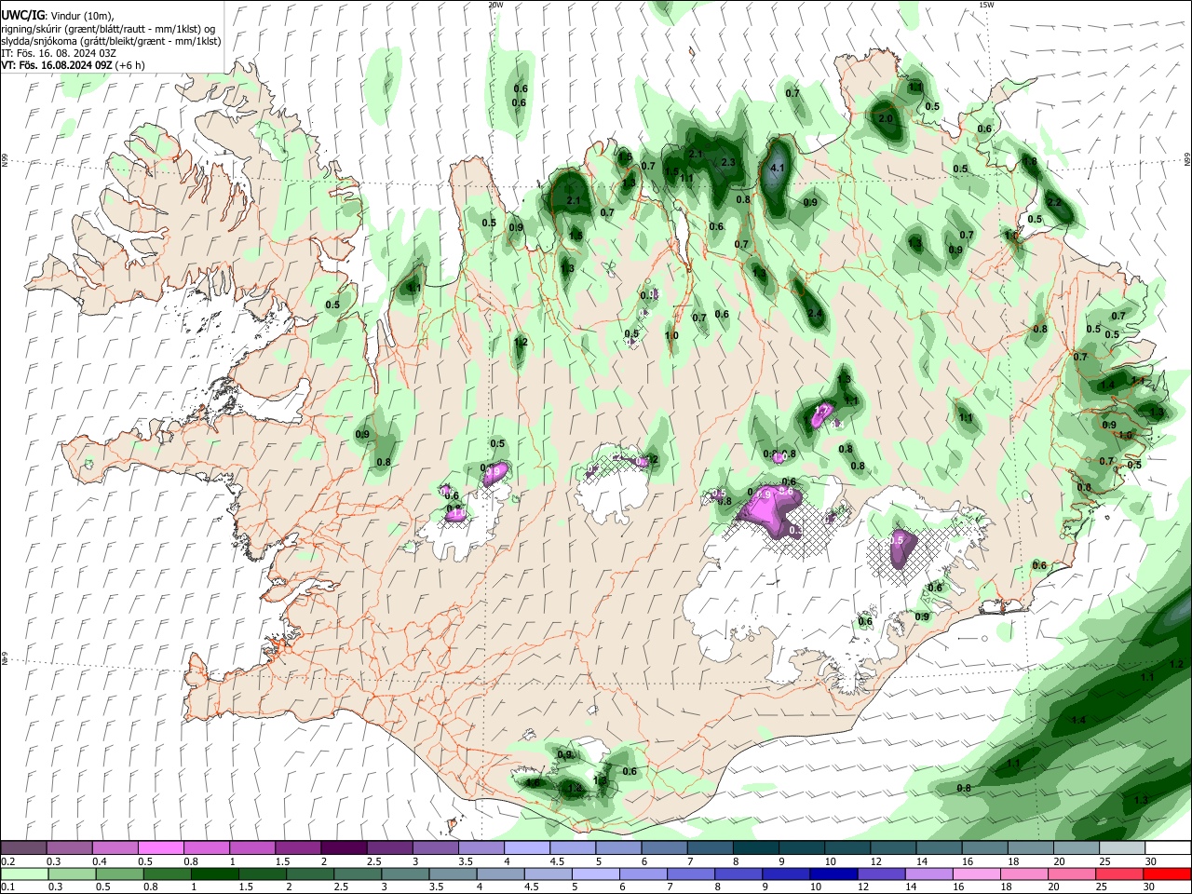Click the valid time 'VT: Fös. 16.08.2024 09Z'
Viewport: 1192px width, 894px height.
[57, 65]
